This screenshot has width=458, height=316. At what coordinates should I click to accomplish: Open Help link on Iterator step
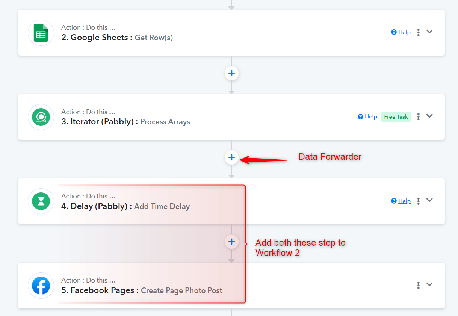tap(367, 116)
